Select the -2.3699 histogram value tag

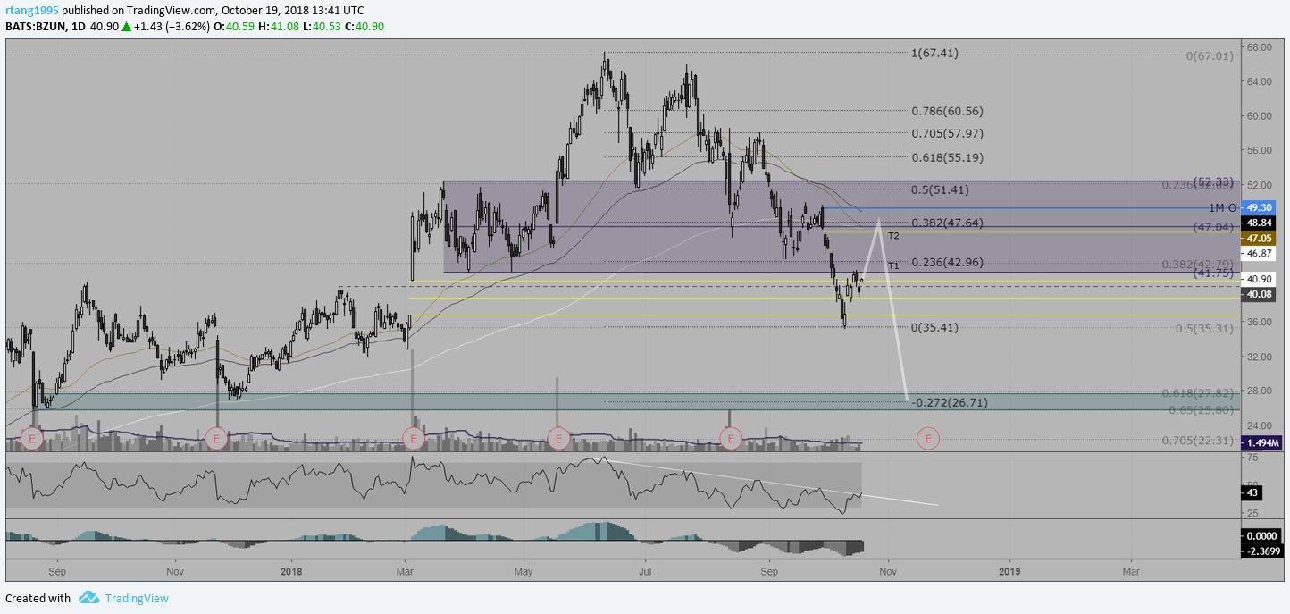tap(1262, 551)
